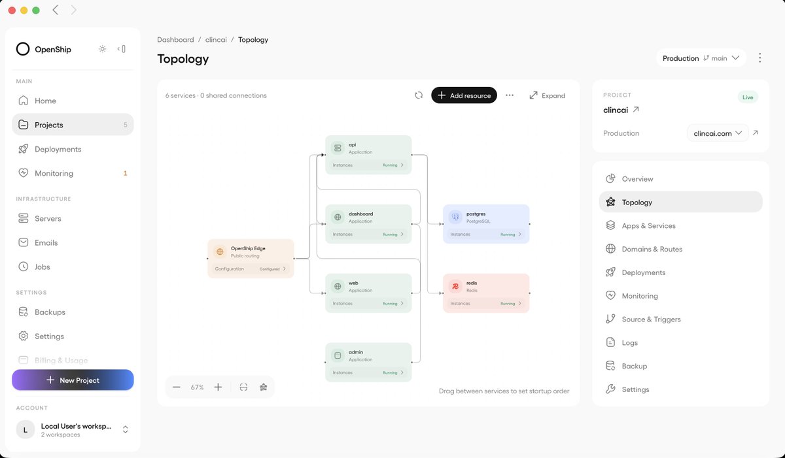
Task: Click the Source & Triggers branch icon
Action: 610,319
